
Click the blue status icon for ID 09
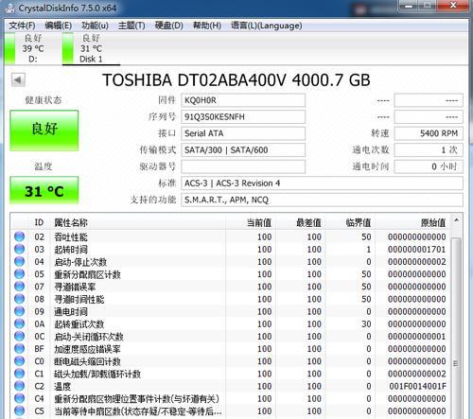(20, 311)
